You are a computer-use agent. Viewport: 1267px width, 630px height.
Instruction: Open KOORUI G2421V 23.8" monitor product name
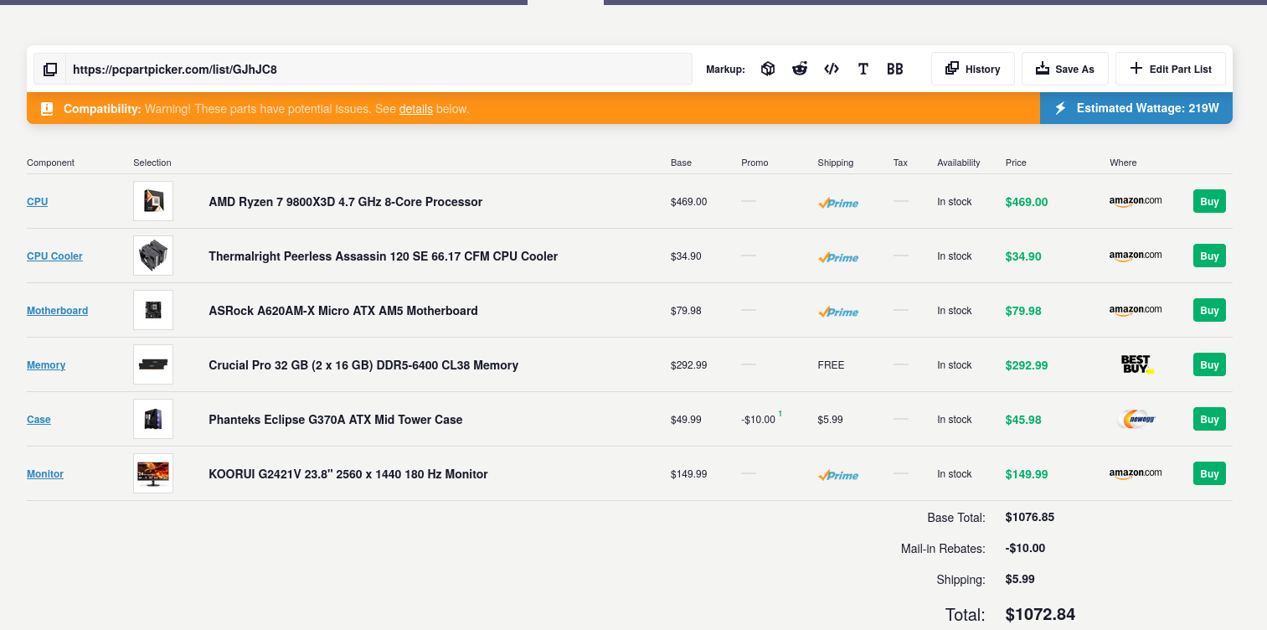coord(348,474)
